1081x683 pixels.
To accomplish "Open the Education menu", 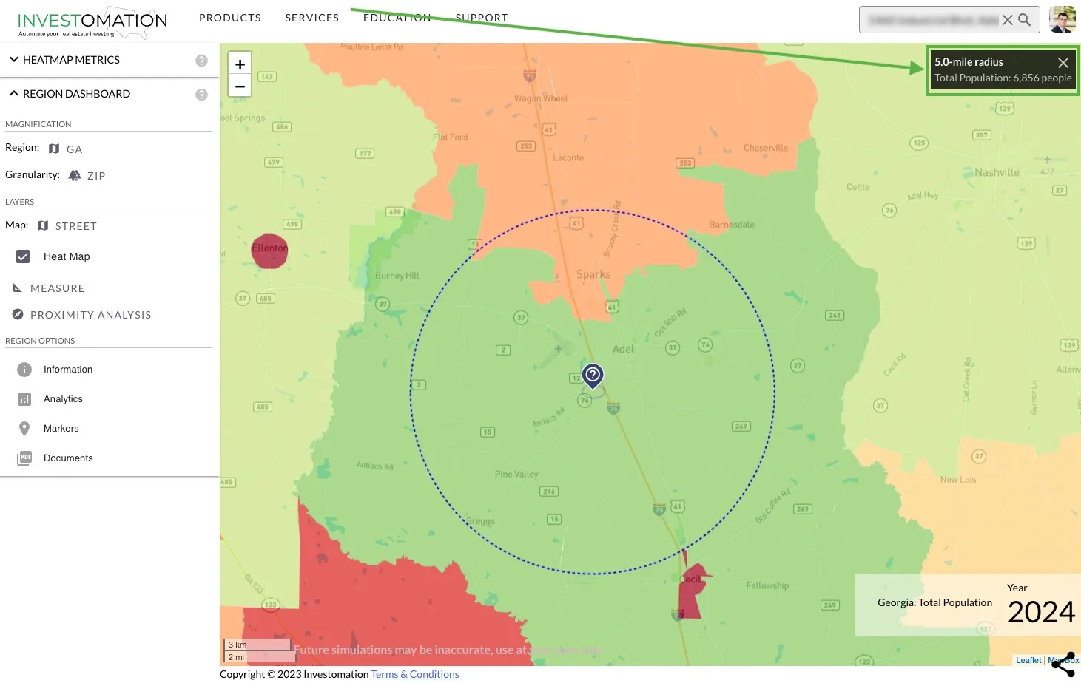I will click(x=397, y=17).
